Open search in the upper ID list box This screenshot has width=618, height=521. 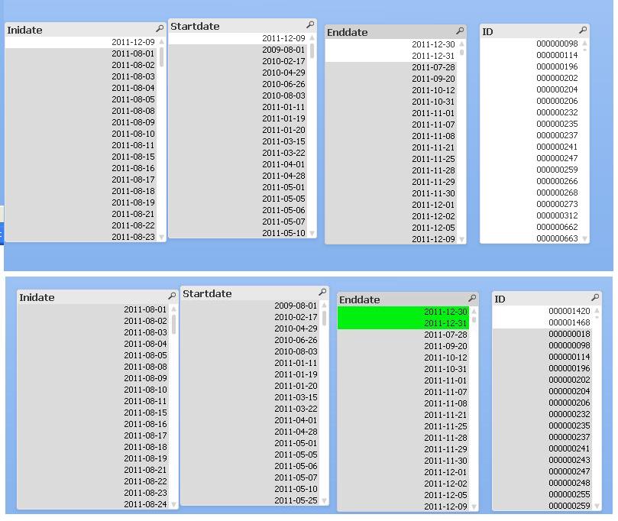click(x=583, y=30)
